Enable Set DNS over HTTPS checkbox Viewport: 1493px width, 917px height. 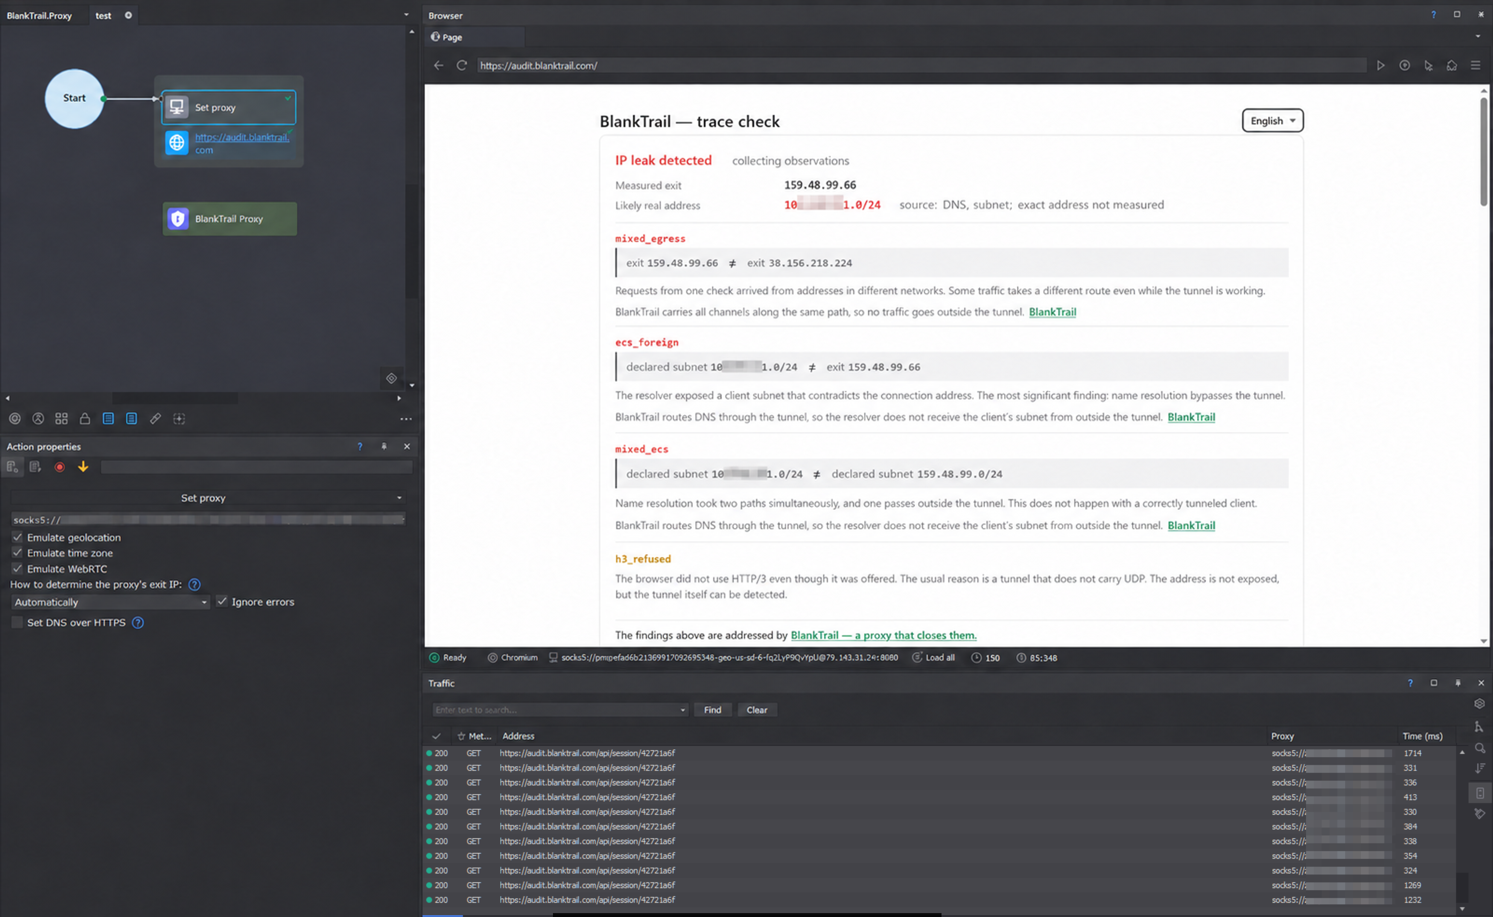coord(17,623)
